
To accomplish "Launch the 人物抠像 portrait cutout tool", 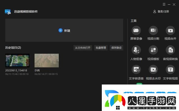I will [136, 50].
